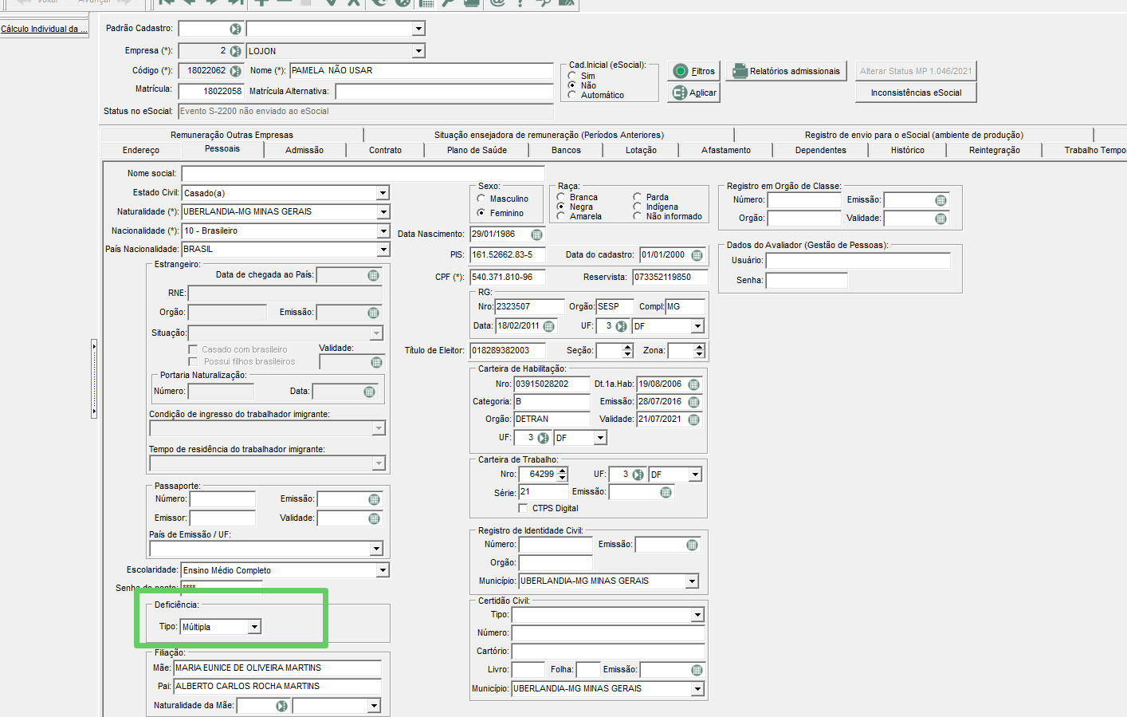Open the Padrão Cadastro lookup icon
This screenshot has height=717, width=1127.
pos(235,29)
